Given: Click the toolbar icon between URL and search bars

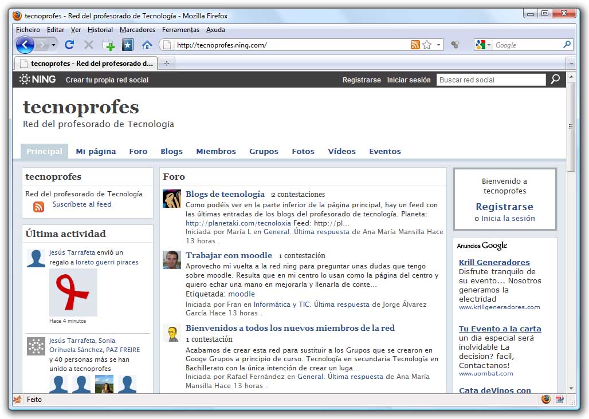Looking at the screenshot, I should [455, 45].
